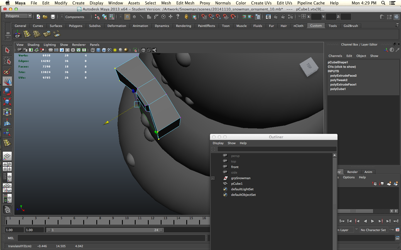Save the scene with floppy disk icon

53,17
